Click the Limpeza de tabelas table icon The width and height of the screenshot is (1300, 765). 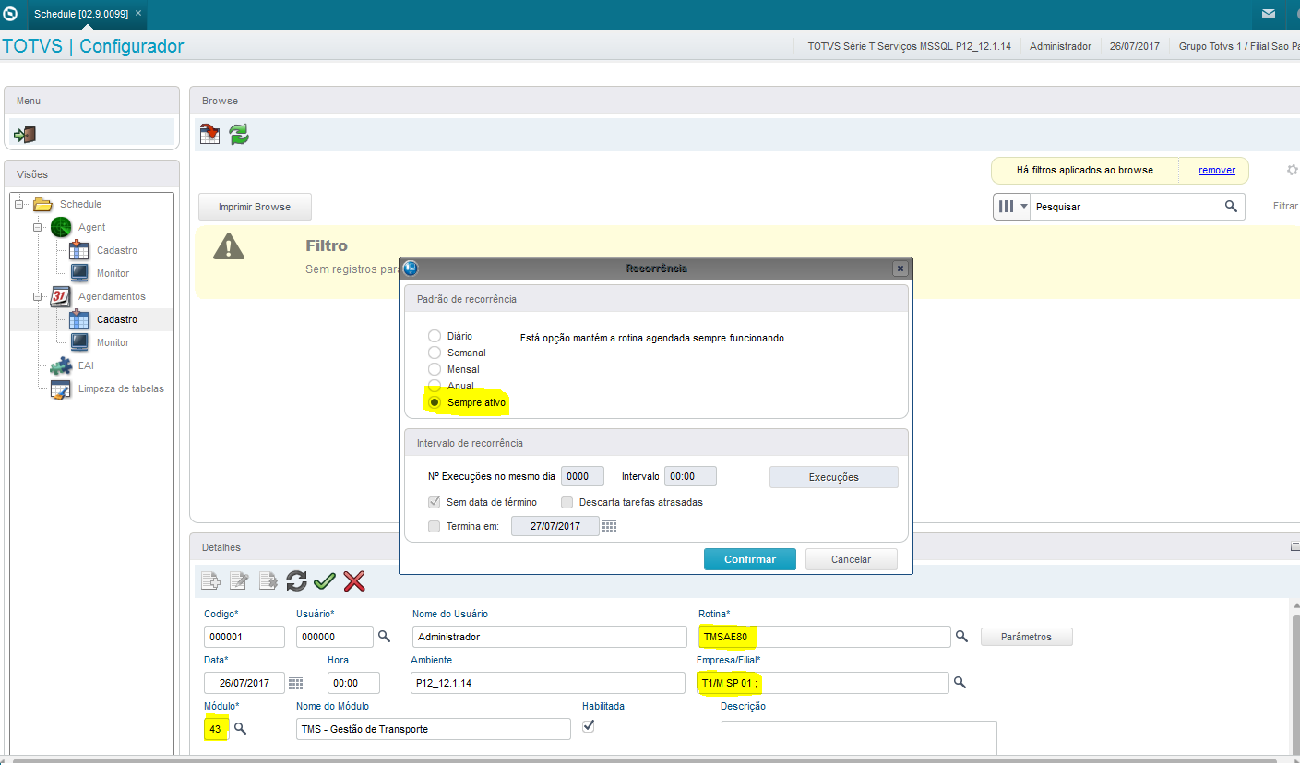[x=60, y=388]
